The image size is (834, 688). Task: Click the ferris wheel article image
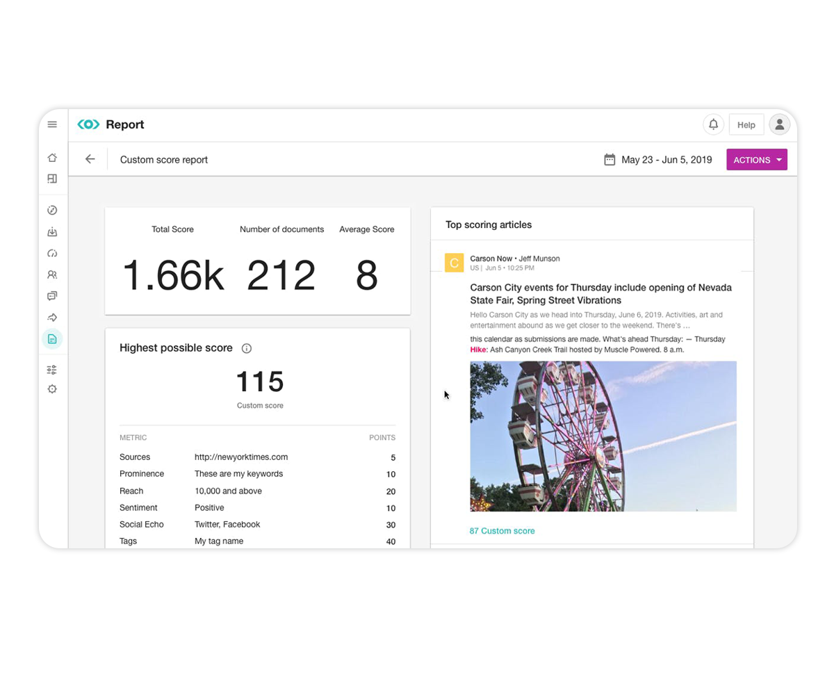[x=603, y=436]
